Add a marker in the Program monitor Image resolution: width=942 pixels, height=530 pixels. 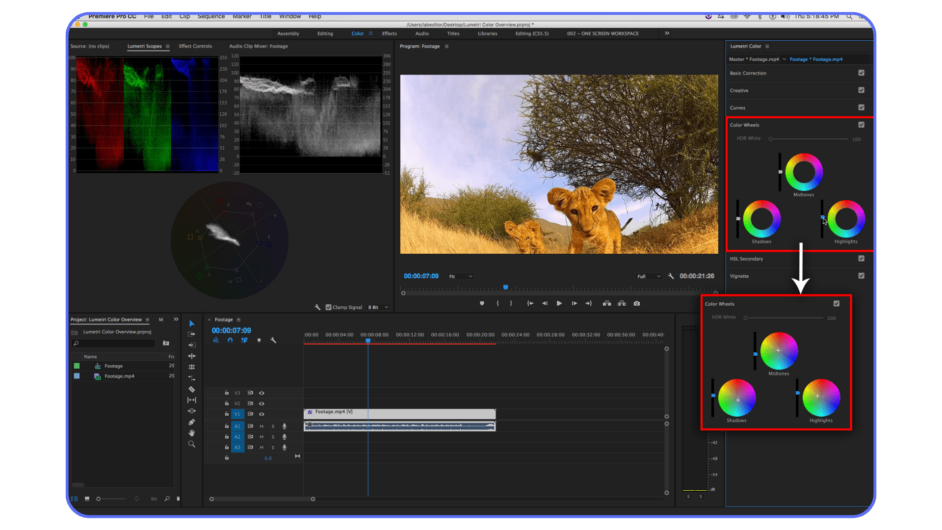tap(482, 303)
